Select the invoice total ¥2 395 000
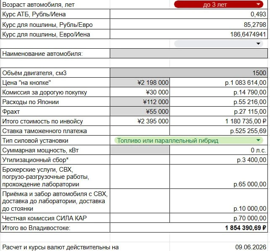 coord(140,121)
